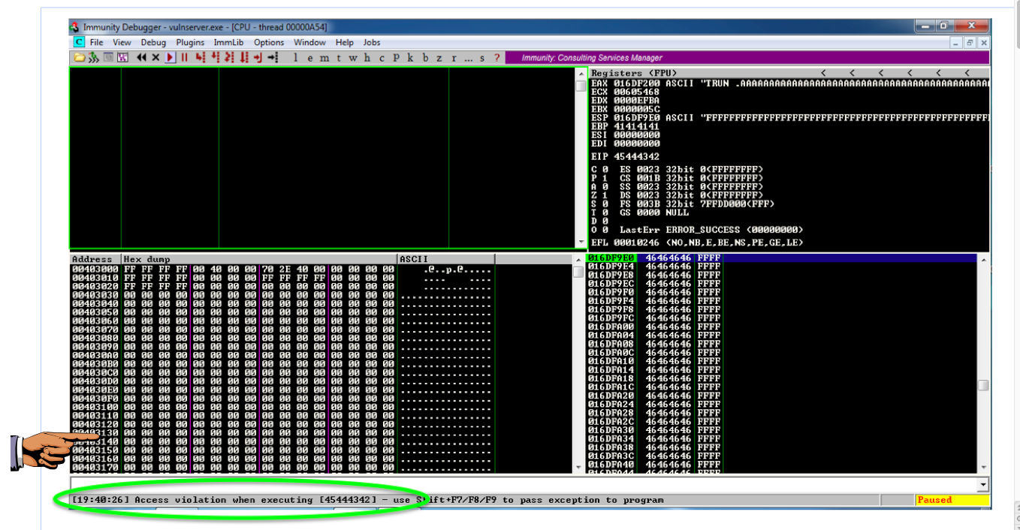
Task: Show call stack with 'k' button
Action: point(410,58)
